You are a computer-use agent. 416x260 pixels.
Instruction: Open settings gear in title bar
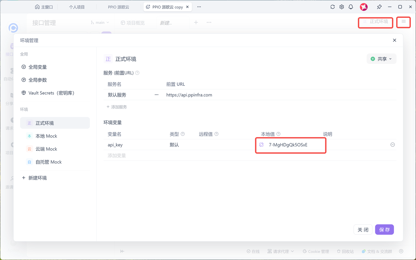pyautogui.click(x=342, y=7)
